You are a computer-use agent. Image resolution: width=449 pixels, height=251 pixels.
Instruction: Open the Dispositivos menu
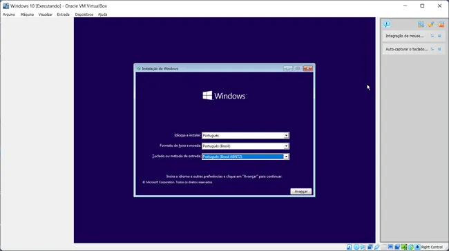point(84,14)
